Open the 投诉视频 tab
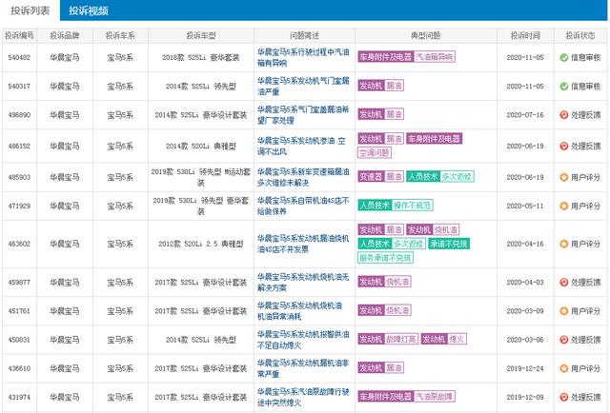The height and width of the screenshot is (413, 610). click(x=89, y=10)
